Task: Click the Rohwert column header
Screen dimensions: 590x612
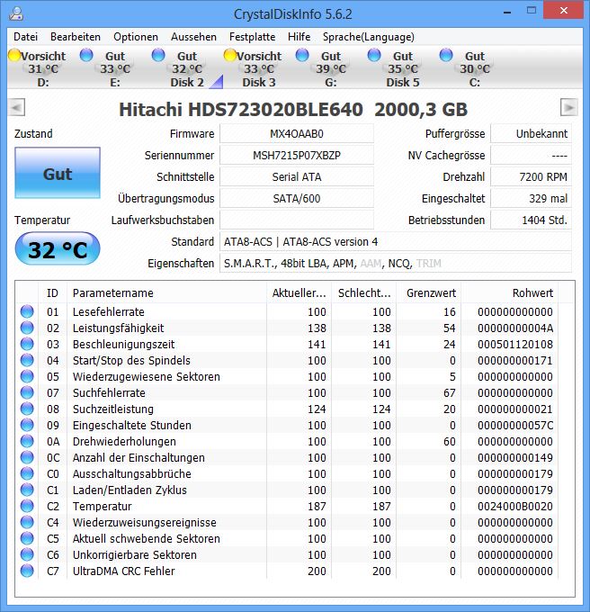Action: 509,293
